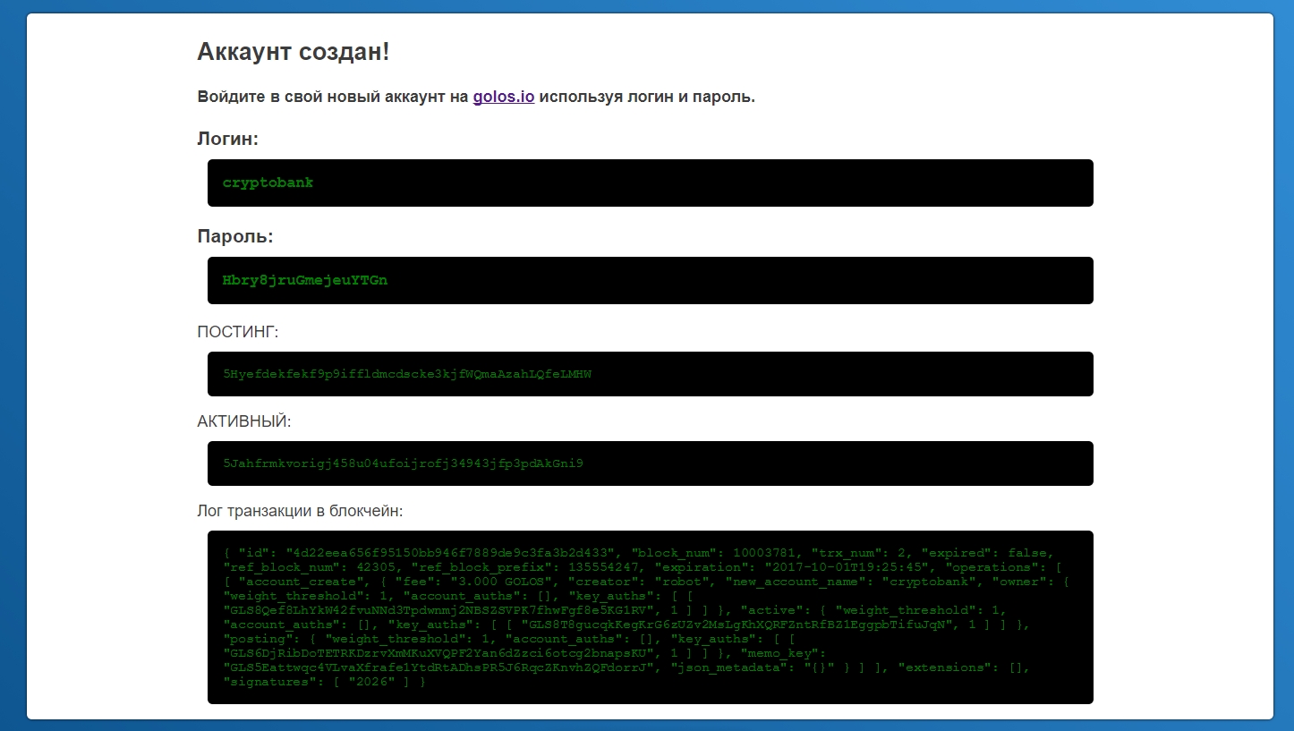The height and width of the screenshot is (731, 1294).
Task: Click the password Hbry8jruGmejeuYTGn text
Action: [304, 280]
